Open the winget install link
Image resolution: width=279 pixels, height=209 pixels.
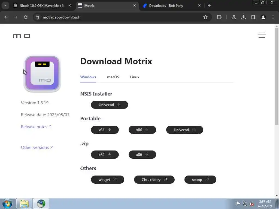coord(108,180)
